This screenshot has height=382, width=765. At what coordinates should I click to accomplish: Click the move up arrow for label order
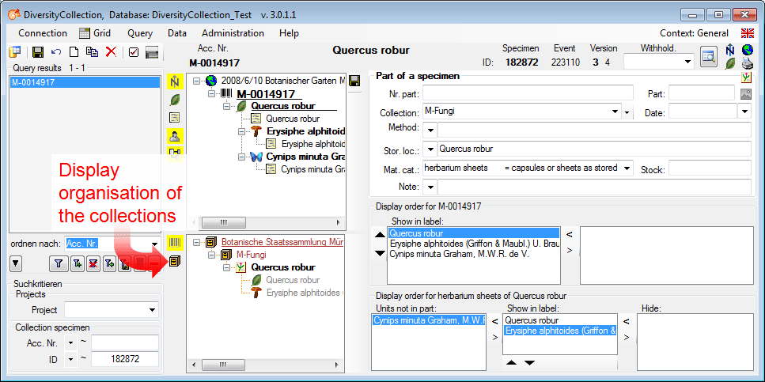click(380, 235)
